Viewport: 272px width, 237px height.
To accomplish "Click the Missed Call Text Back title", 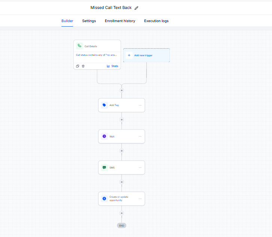I will pyautogui.click(x=111, y=7).
